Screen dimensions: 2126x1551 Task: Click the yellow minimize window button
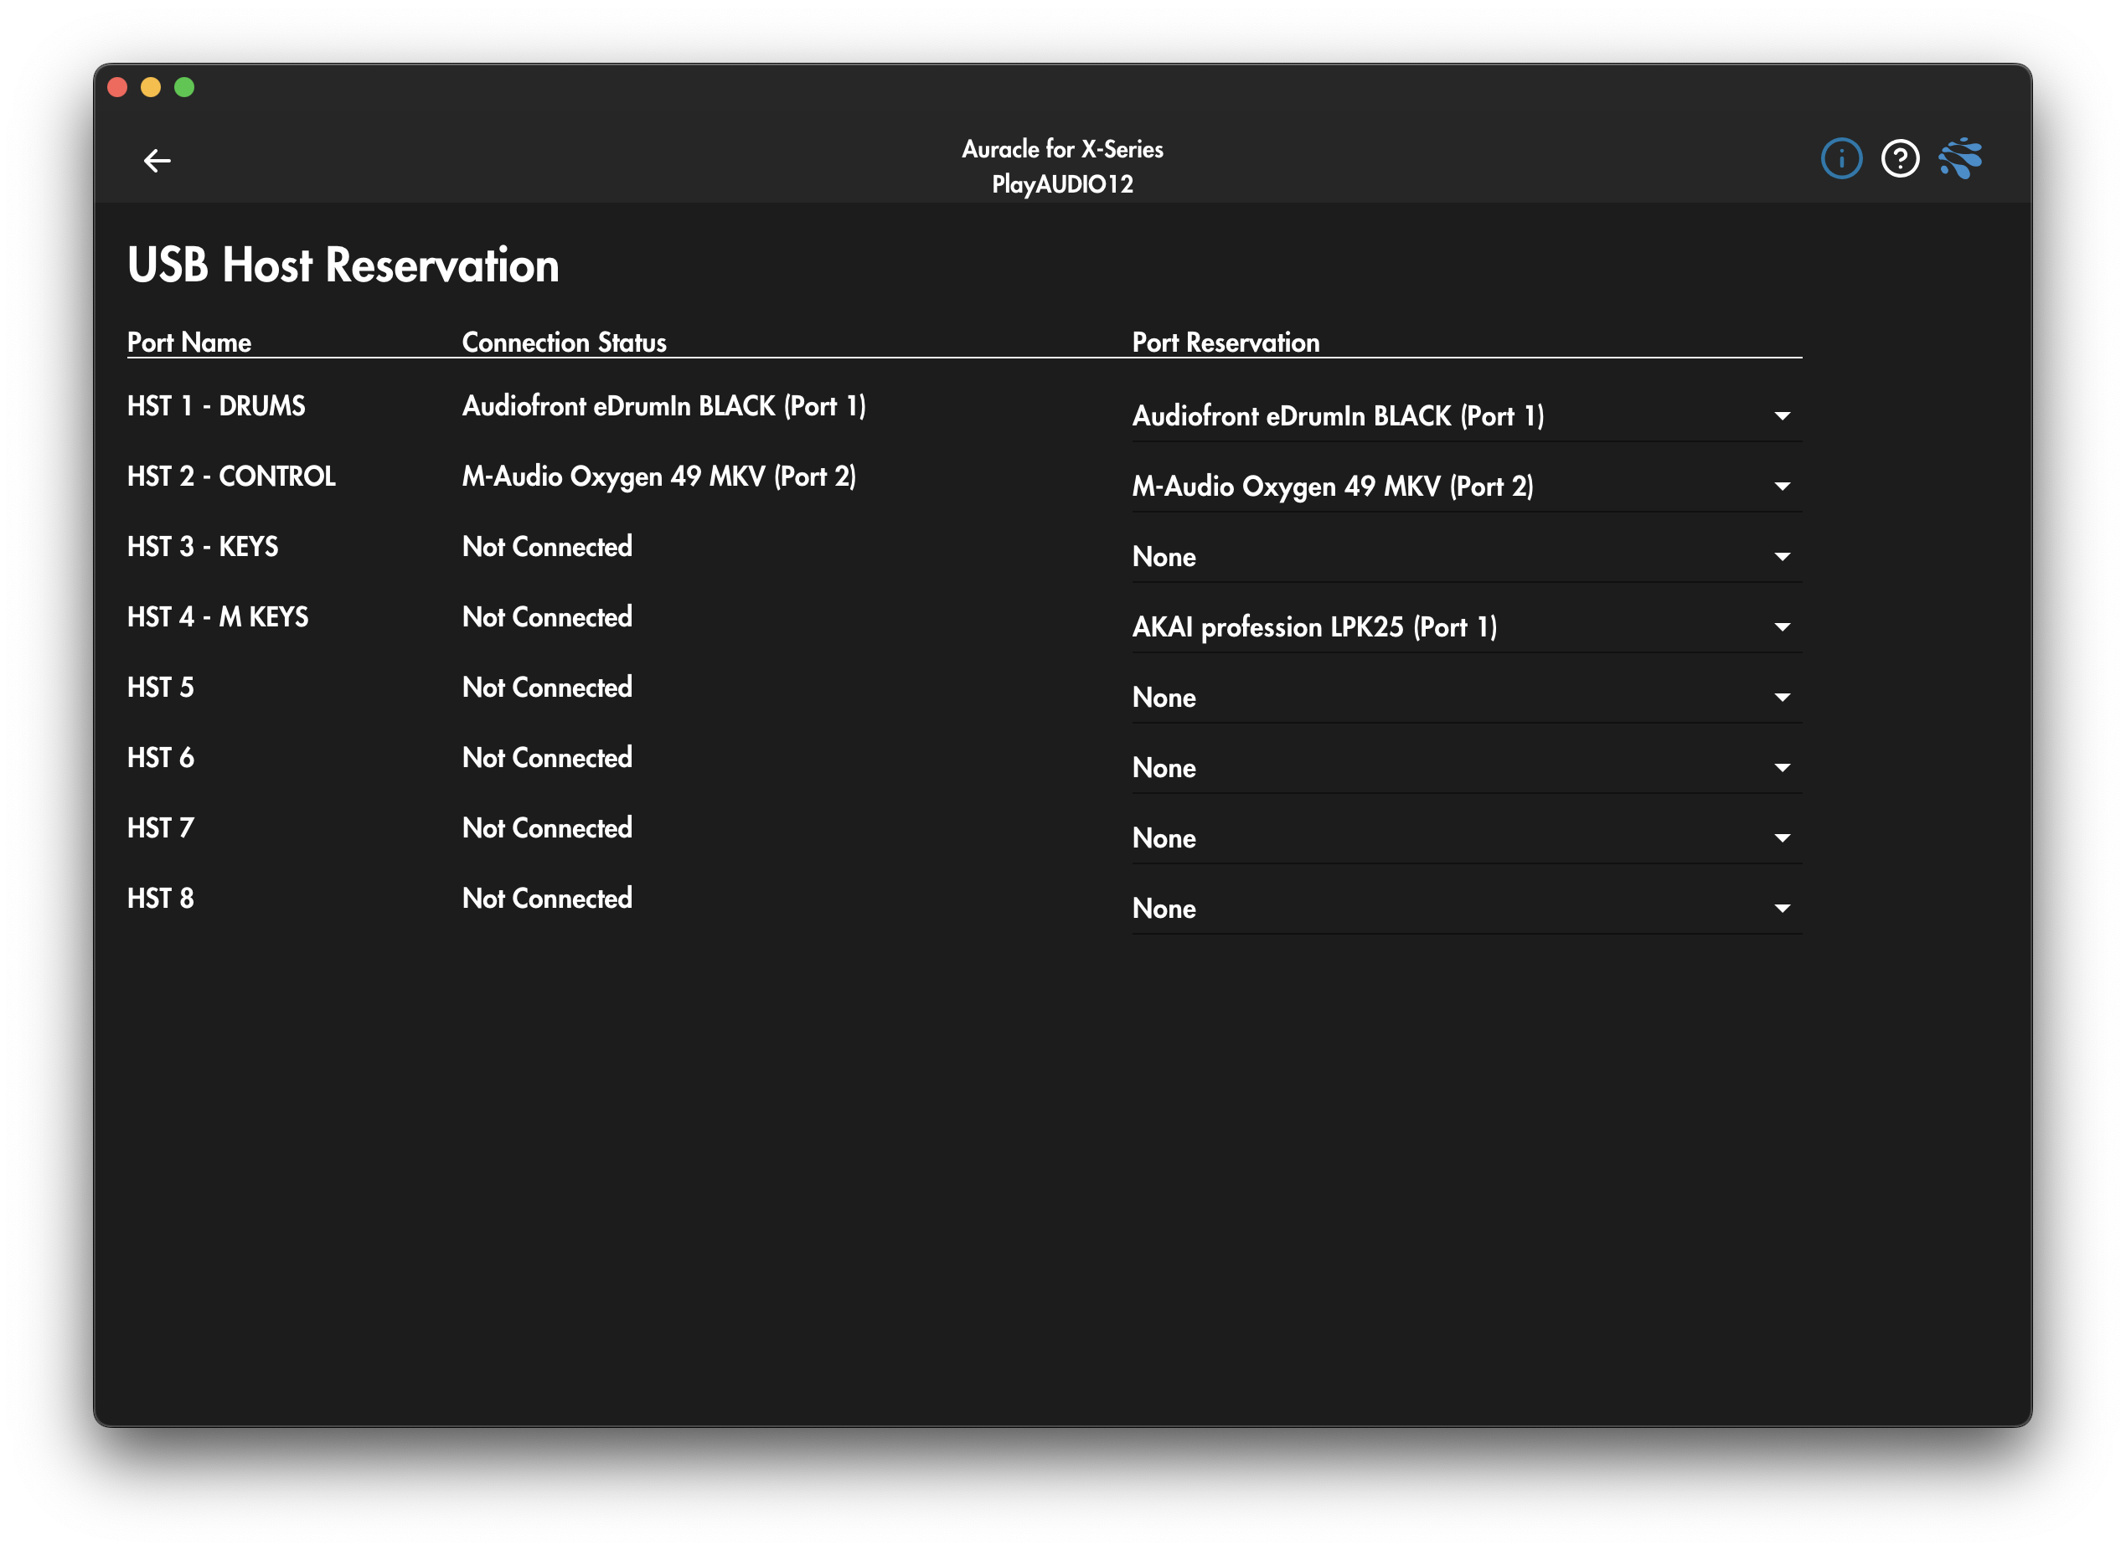coord(150,87)
